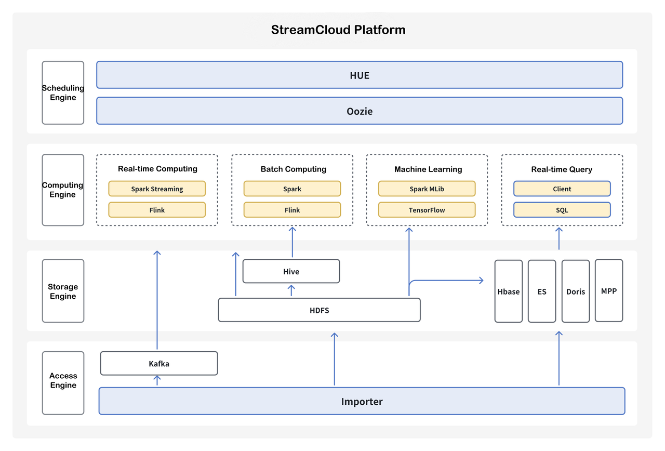Select the Oozie bar
Image resolution: width=665 pixels, height=451 pixels.
(360, 111)
